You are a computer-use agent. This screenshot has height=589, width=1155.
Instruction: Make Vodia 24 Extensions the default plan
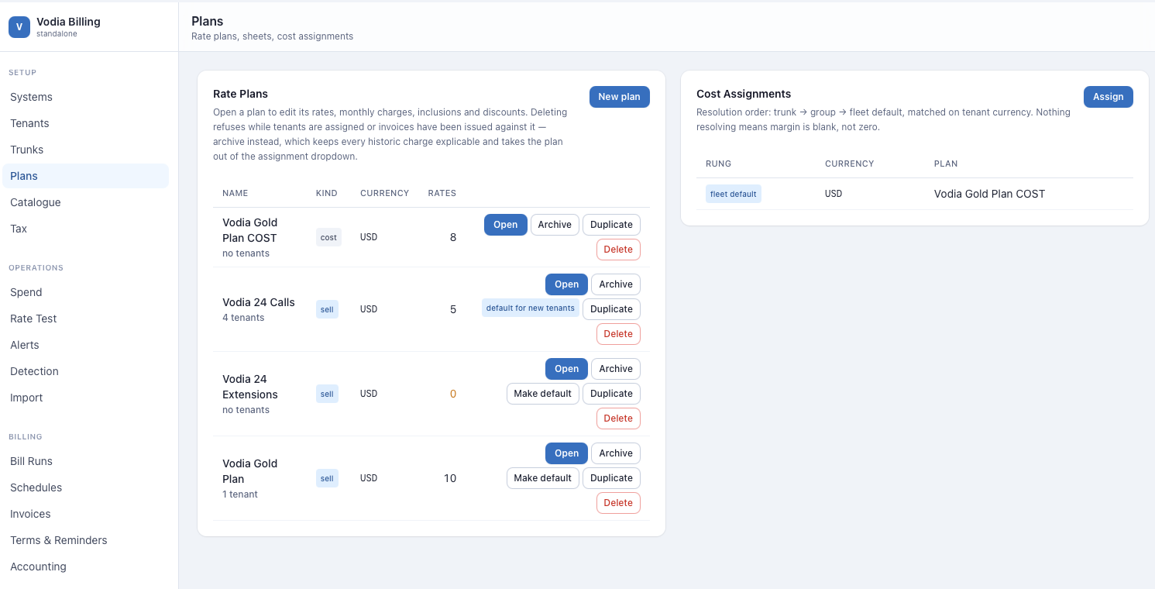(x=543, y=394)
